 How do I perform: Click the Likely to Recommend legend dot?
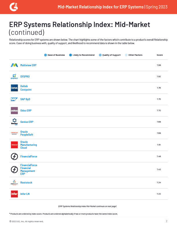click(x=71, y=55)
